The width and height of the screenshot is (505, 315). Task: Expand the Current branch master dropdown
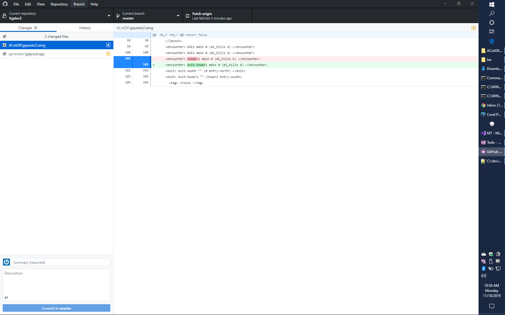pyautogui.click(x=148, y=16)
